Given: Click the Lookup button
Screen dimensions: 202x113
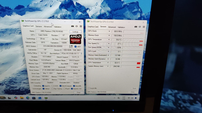Looking at the screenshot, I should (75, 32).
